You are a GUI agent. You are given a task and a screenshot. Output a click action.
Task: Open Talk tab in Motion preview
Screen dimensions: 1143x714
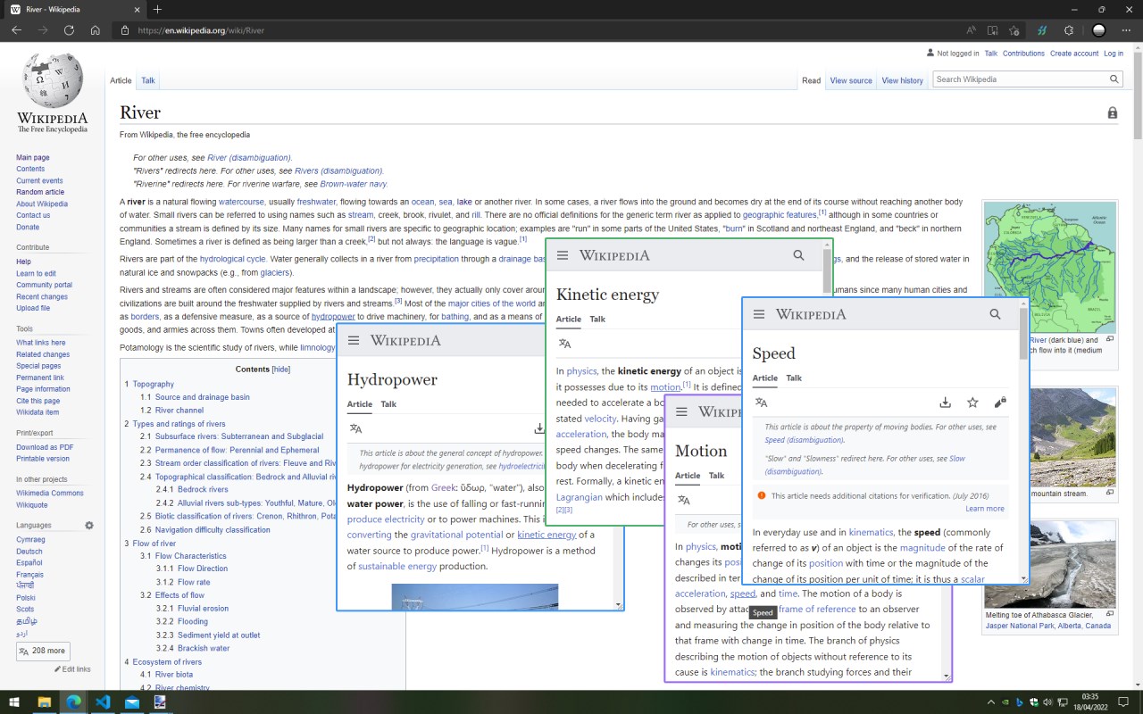click(x=716, y=475)
